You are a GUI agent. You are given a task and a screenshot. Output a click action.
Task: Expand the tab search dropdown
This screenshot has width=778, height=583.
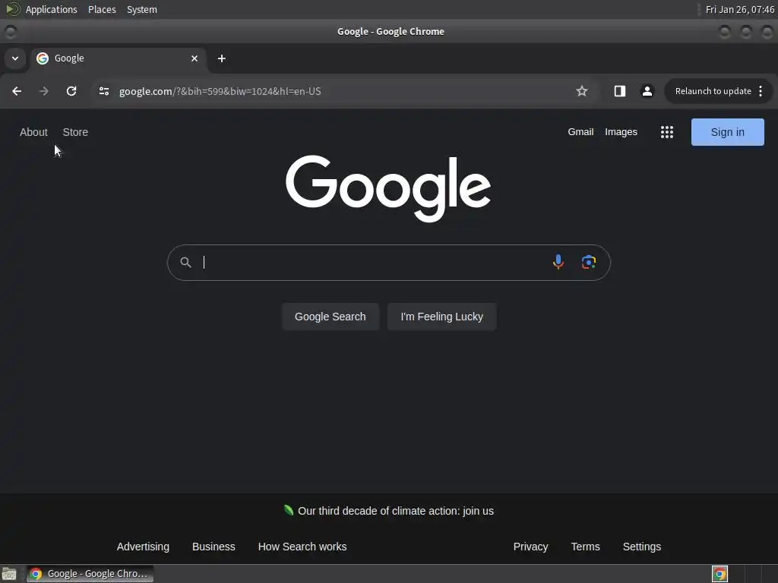click(15, 58)
